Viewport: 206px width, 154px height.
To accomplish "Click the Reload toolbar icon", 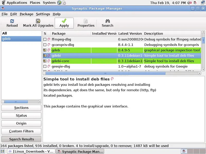I will click(x=12, y=21).
